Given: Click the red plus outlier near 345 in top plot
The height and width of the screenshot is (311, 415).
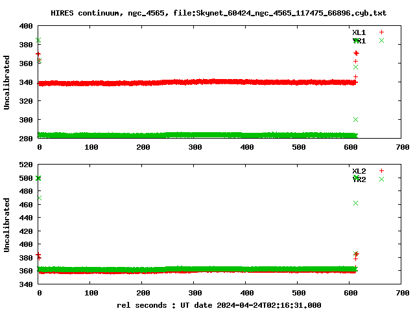Looking at the screenshot, I should tap(355, 76).
